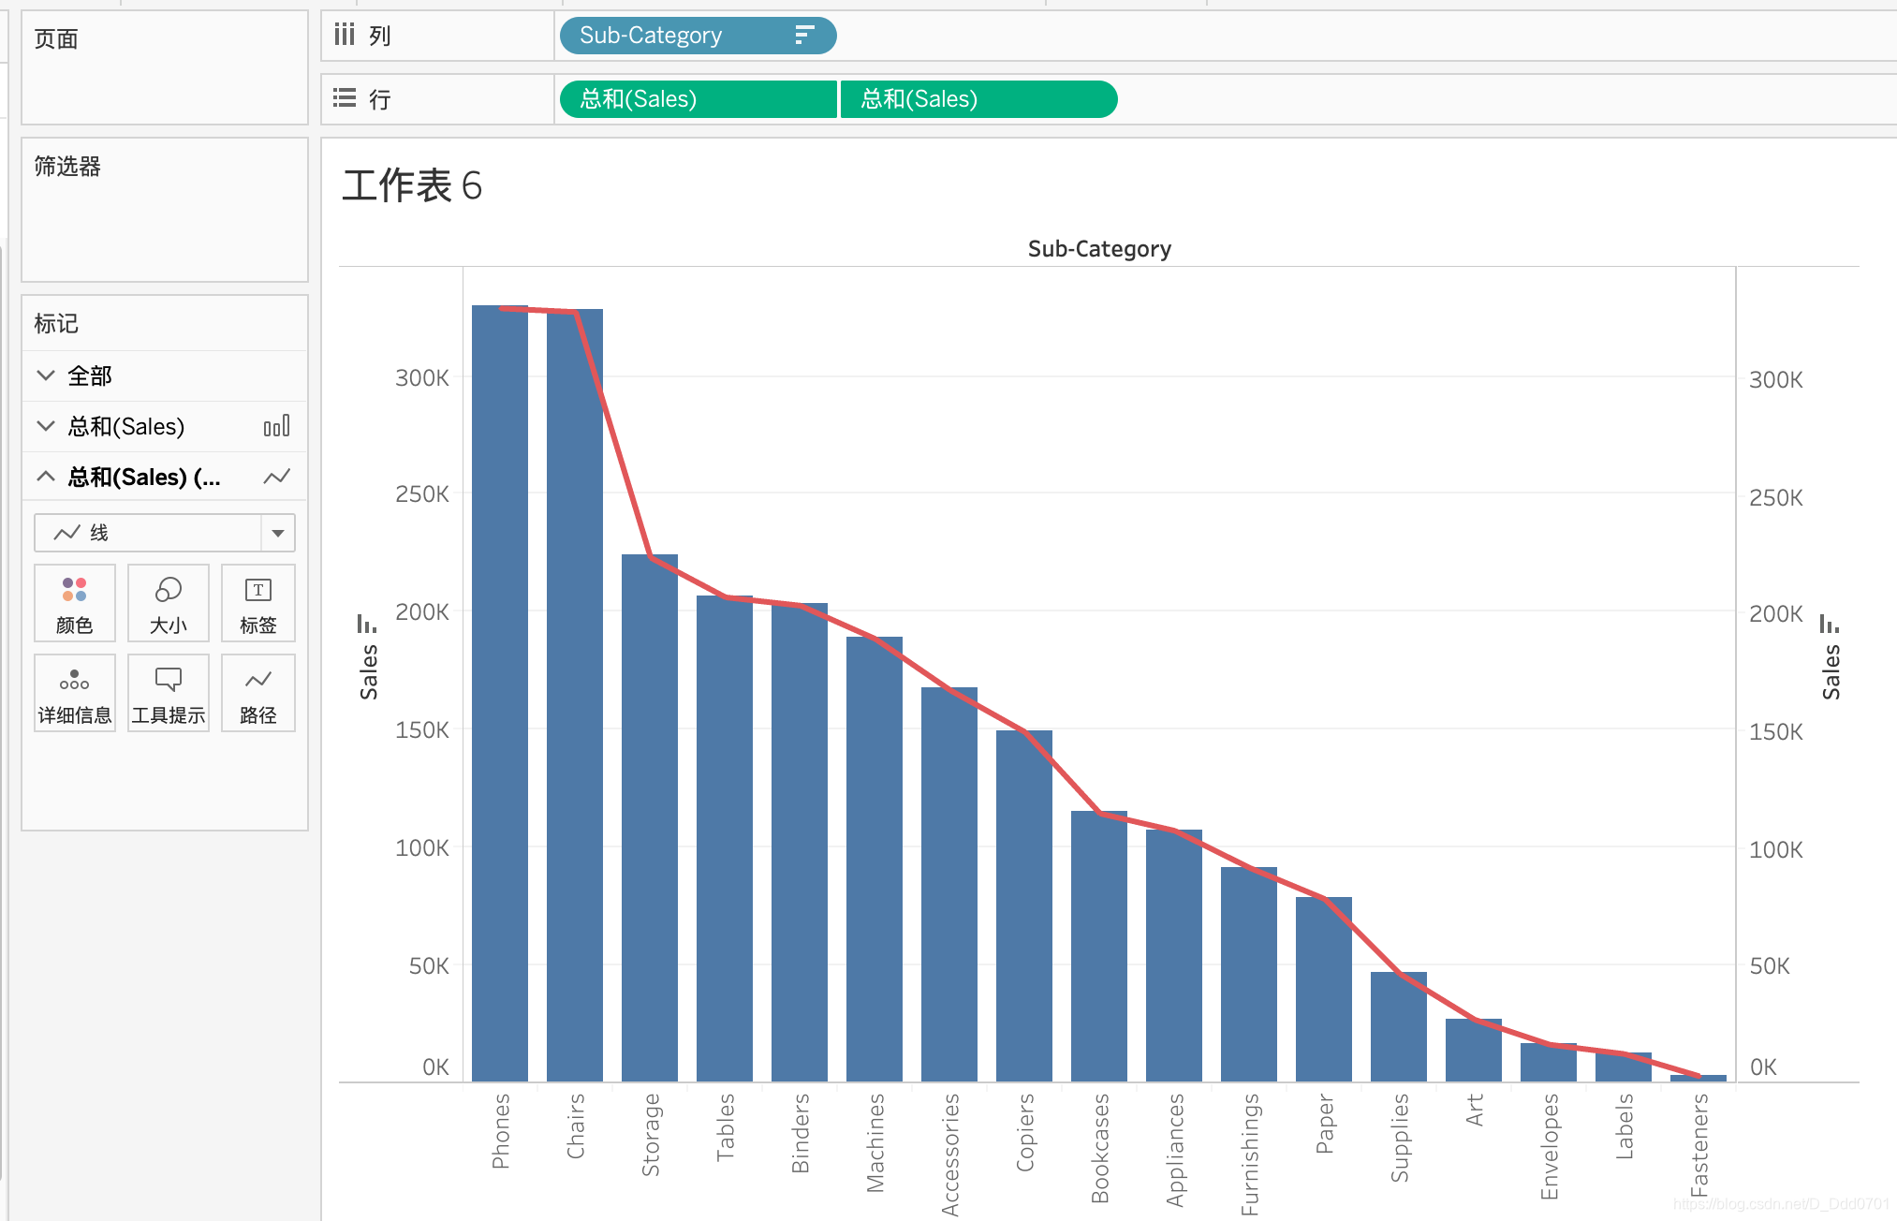
Task: Select the first 总和(Sales) pill on rows
Action: [698, 98]
